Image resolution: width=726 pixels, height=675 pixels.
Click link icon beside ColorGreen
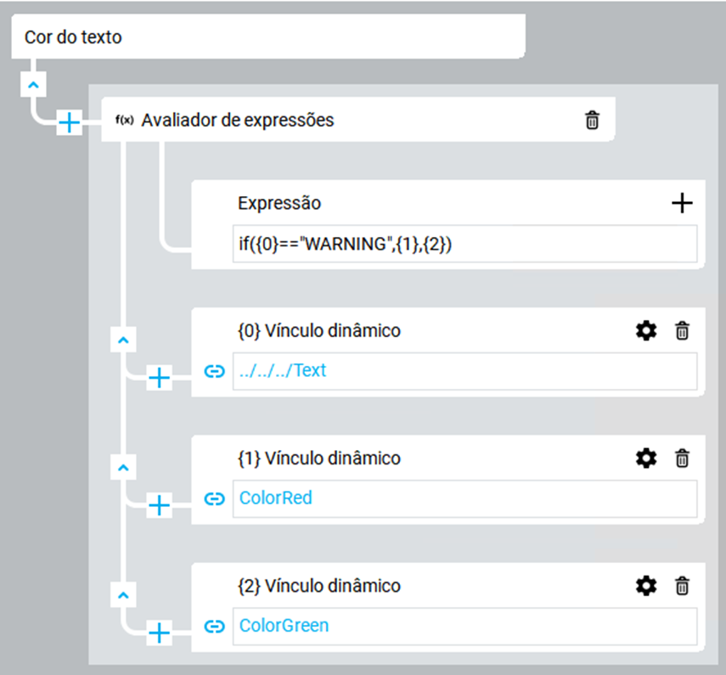point(215,627)
